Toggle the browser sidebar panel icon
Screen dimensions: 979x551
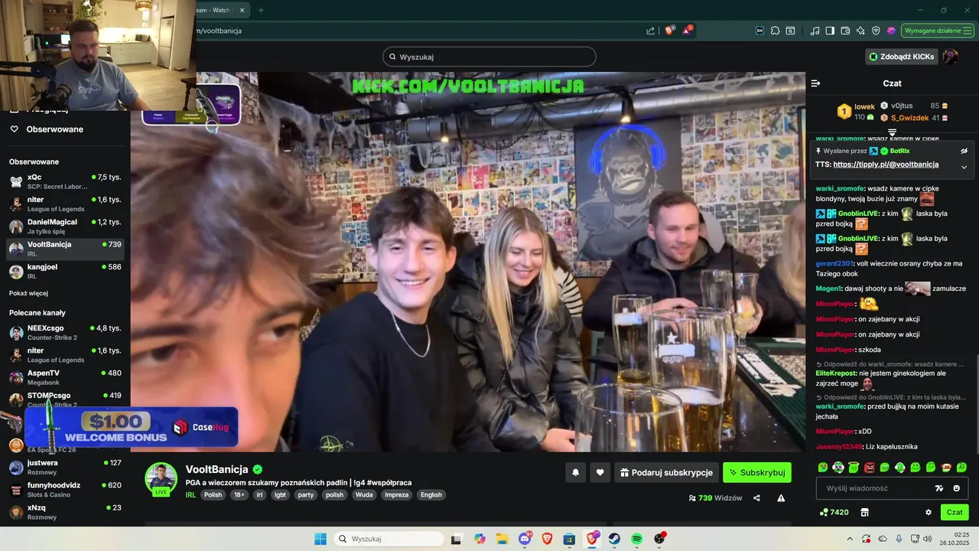click(x=830, y=31)
